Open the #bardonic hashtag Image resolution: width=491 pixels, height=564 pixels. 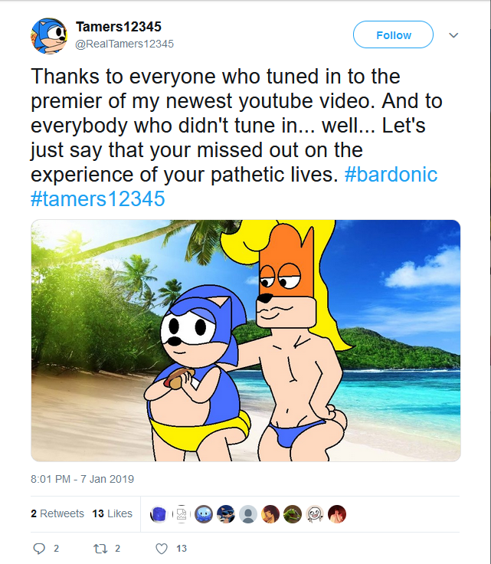point(391,175)
